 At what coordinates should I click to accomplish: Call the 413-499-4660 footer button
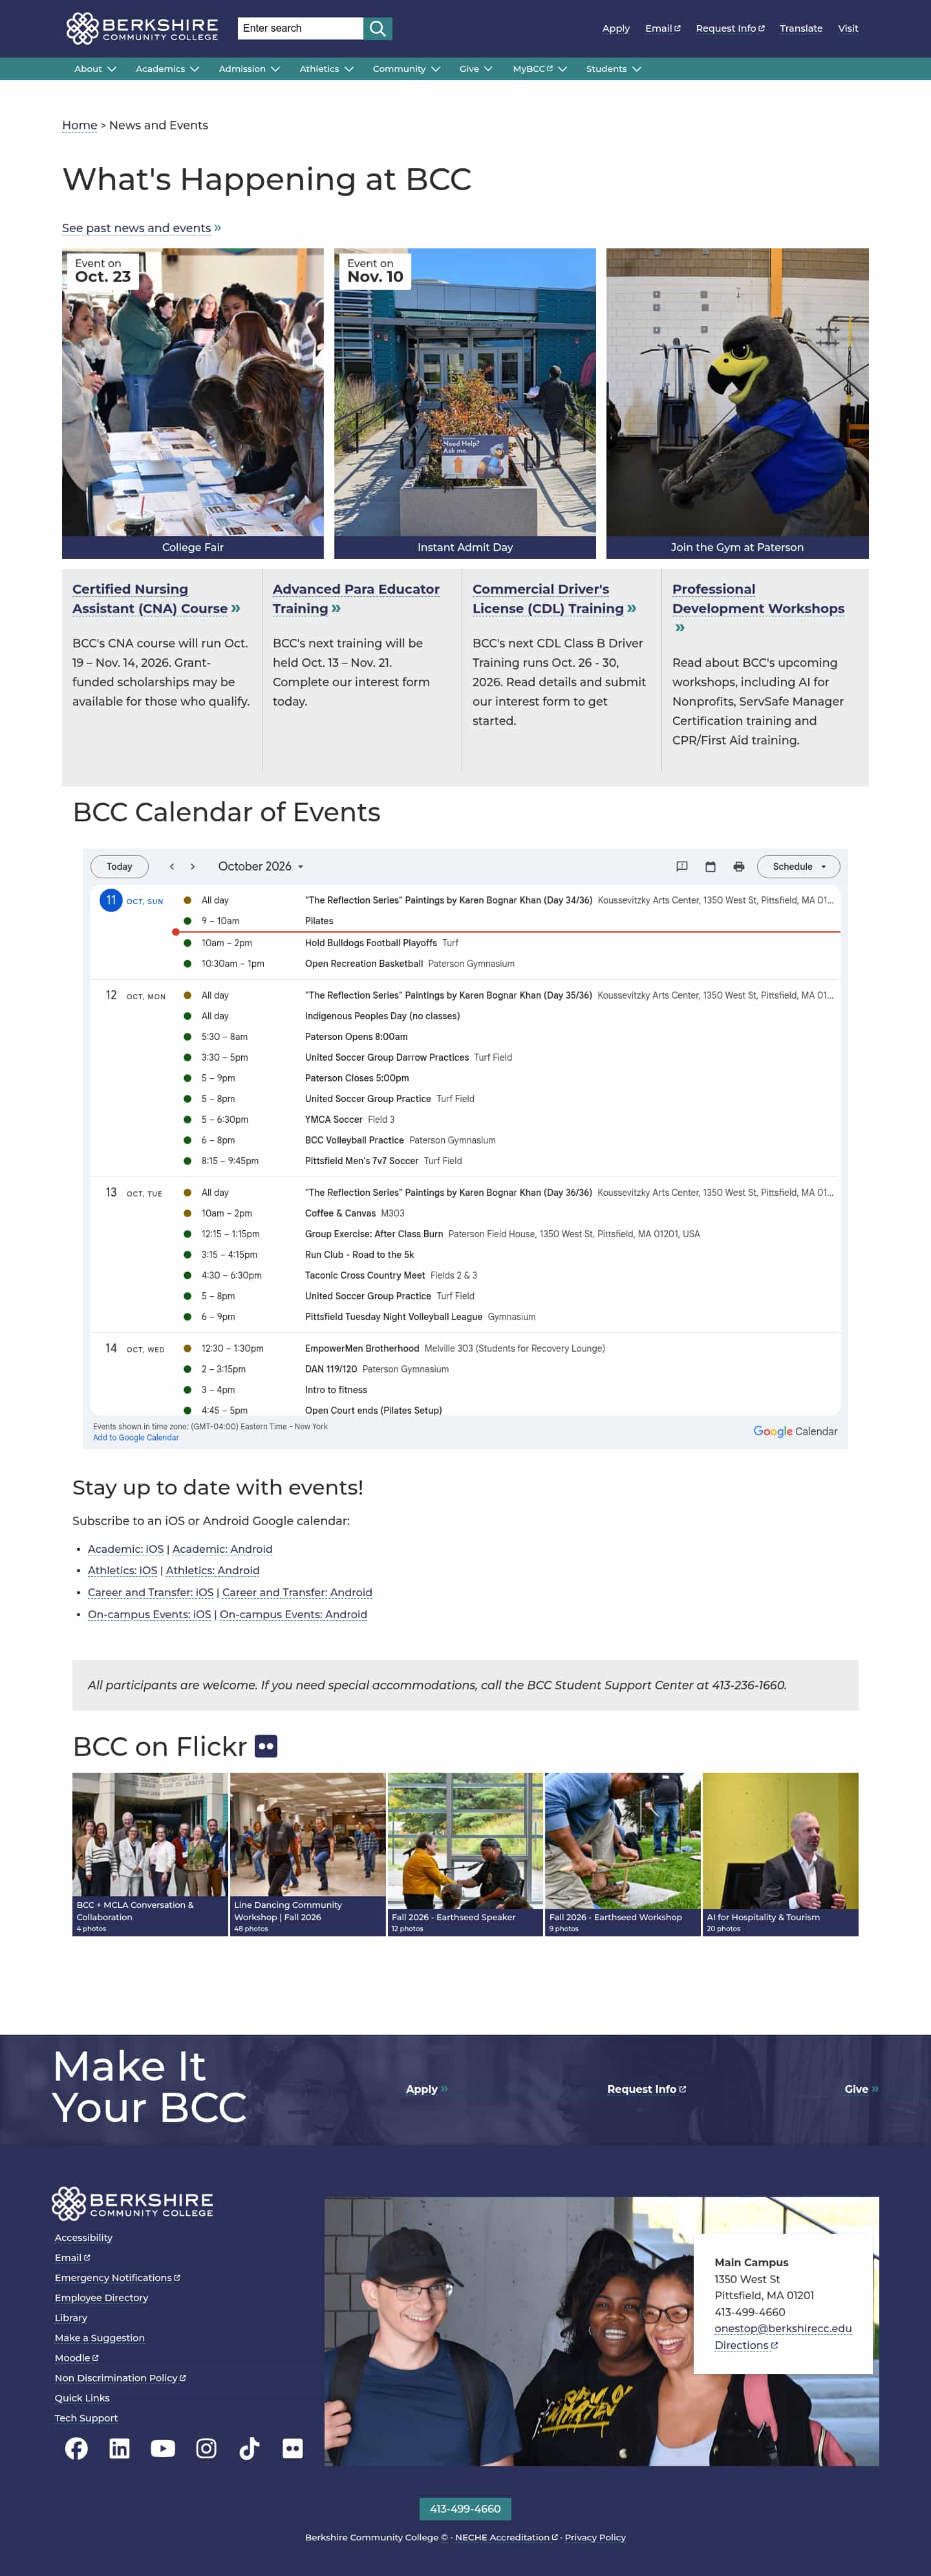coord(465,2508)
